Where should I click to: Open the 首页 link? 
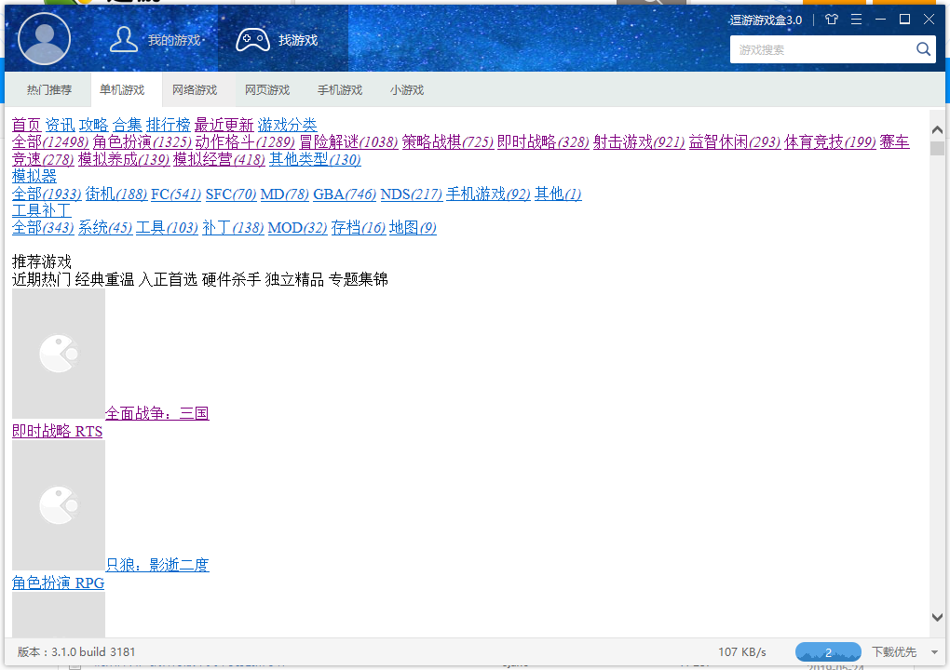[x=27, y=125]
